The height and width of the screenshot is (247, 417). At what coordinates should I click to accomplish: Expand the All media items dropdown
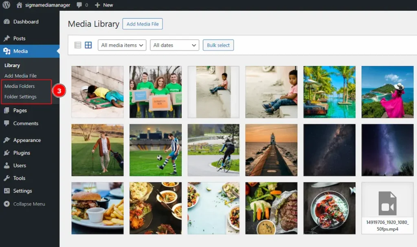[x=122, y=45]
